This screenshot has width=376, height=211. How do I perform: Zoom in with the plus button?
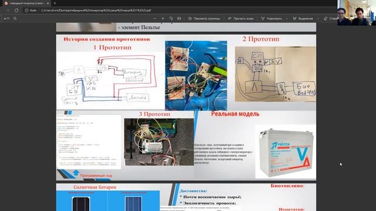(x=163, y=18)
